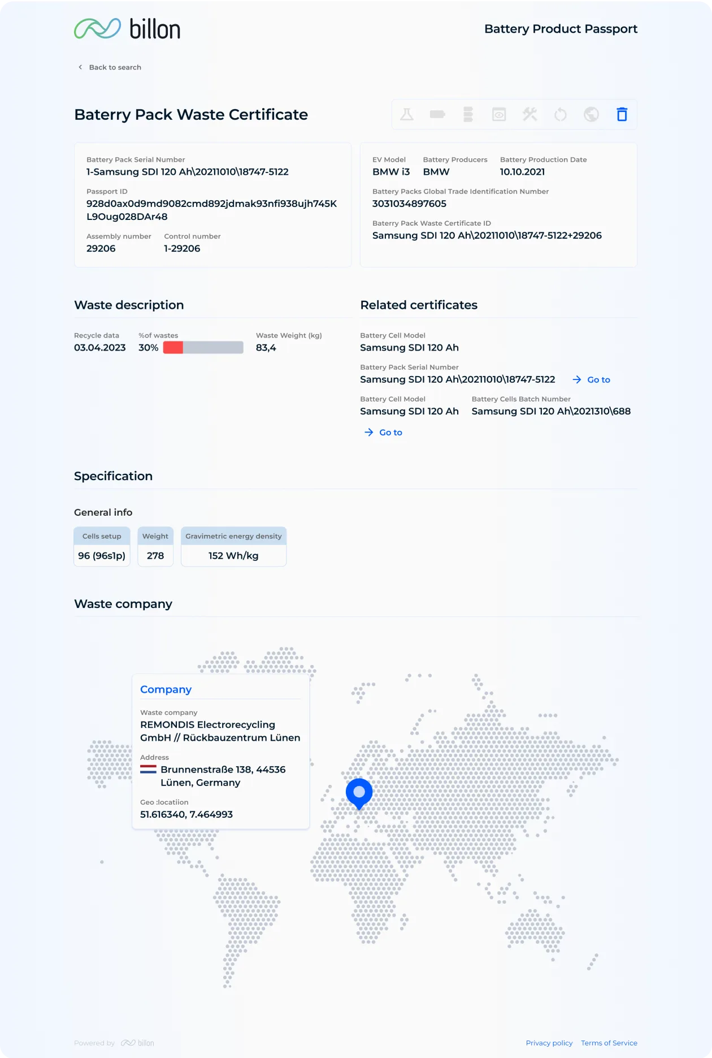Click the flag icon beside address
The height and width of the screenshot is (1058, 712).
[x=148, y=770]
